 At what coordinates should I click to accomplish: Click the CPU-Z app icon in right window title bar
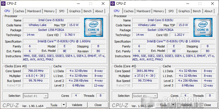(112, 4)
